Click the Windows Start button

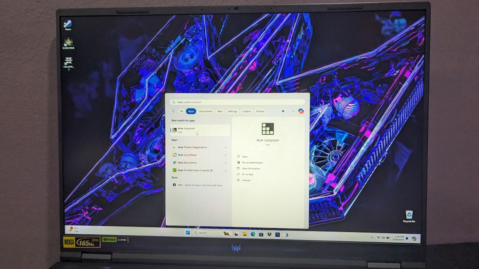pyautogui.click(x=187, y=233)
